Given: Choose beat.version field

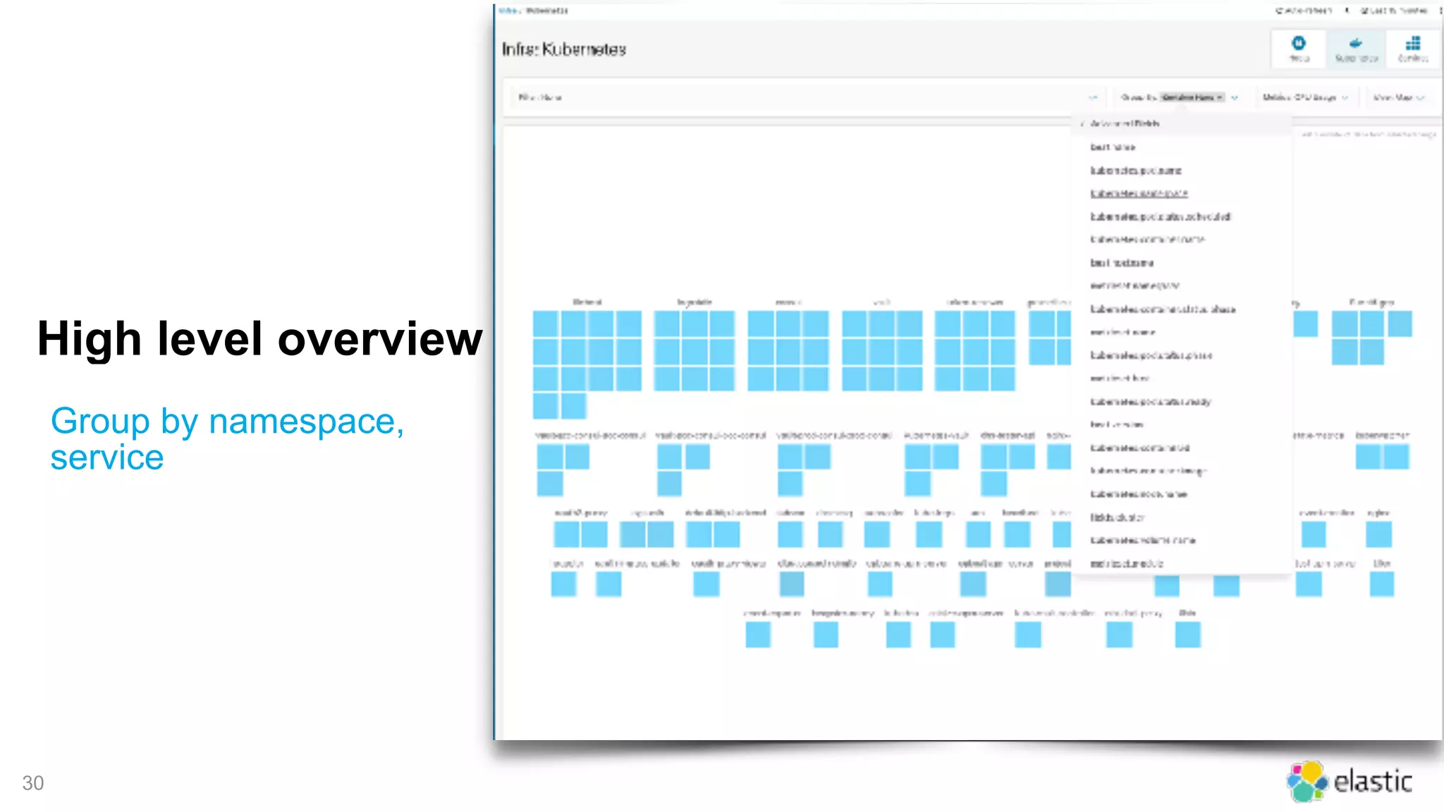Looking at the screenshot, I should coord(1117,424).
